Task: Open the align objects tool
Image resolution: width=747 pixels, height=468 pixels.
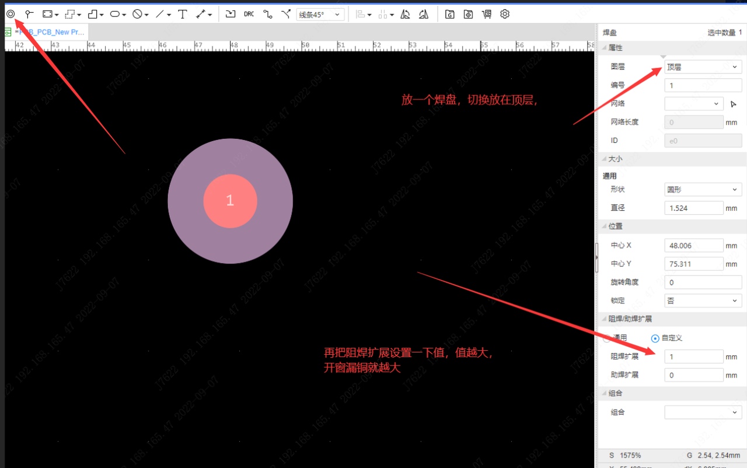Action: [x=361, y=14]
